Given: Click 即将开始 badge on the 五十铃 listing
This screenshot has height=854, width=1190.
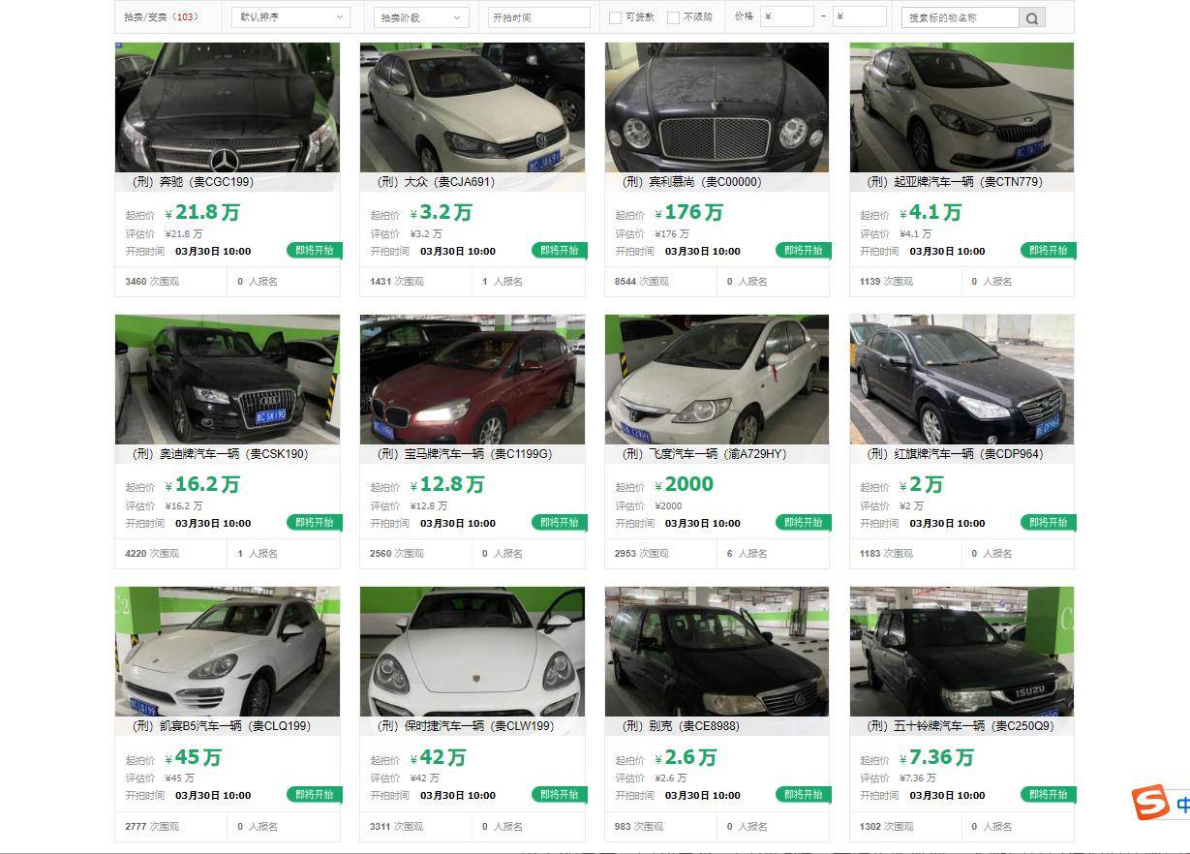Looking at the screenshot, I should click(1049, 794).
